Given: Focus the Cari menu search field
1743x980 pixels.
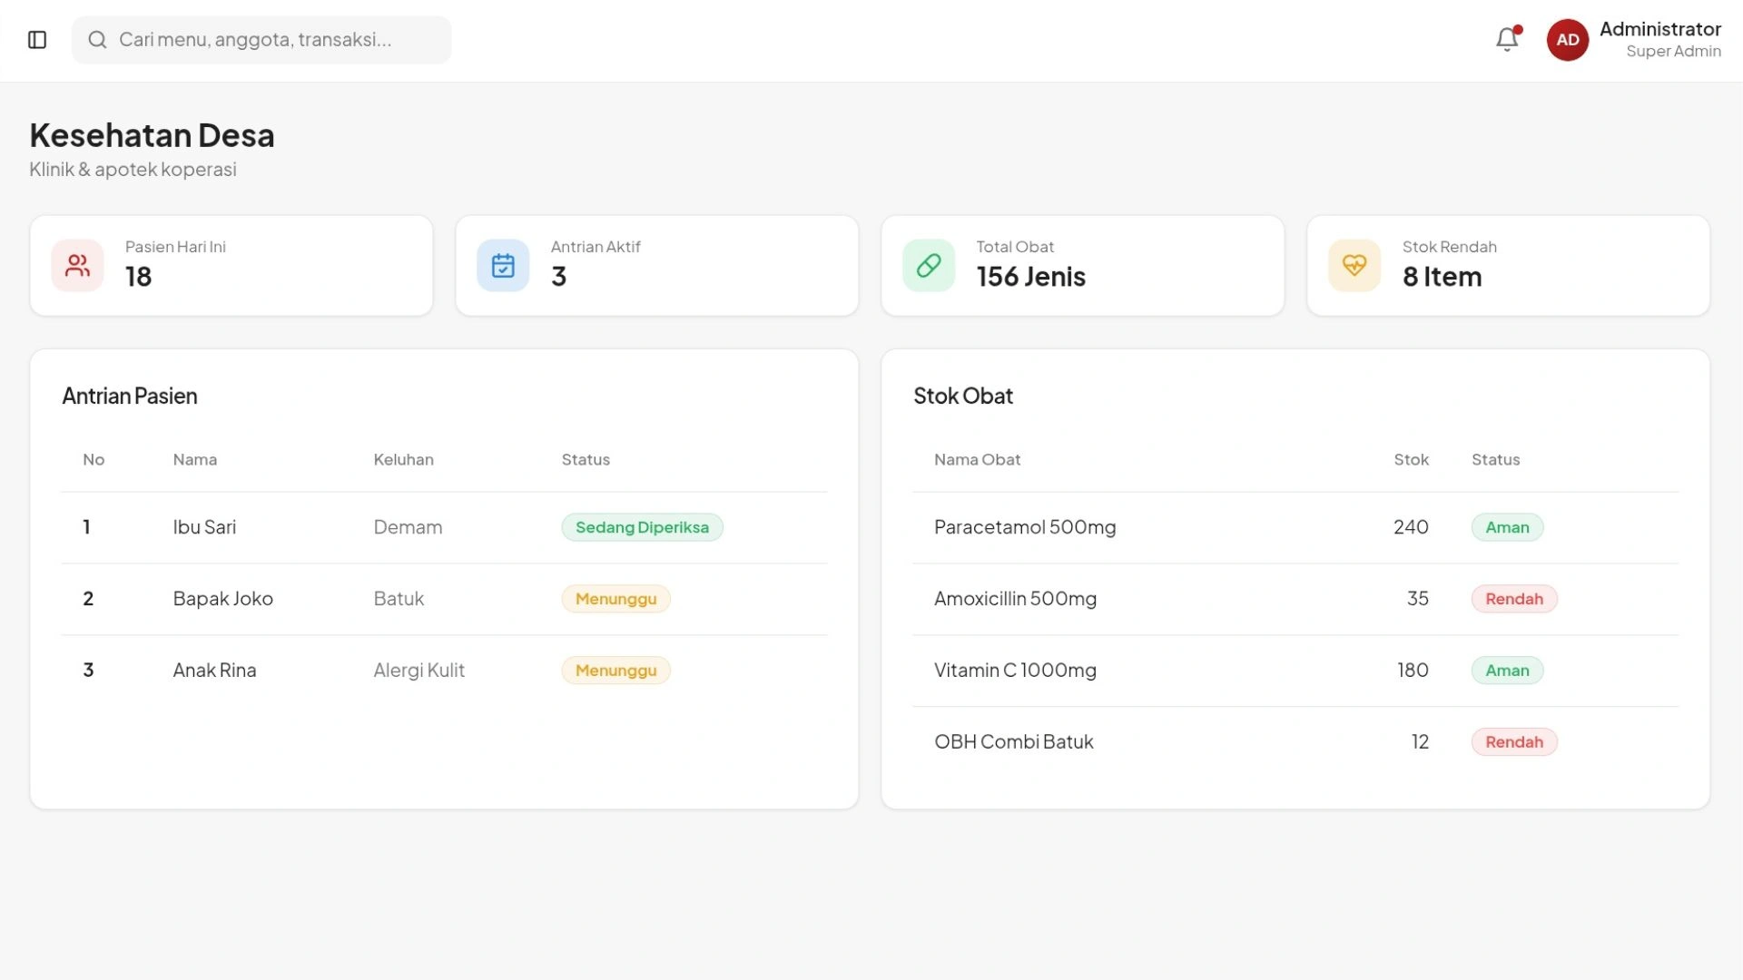Looking at the screenshot, I should coord(272,40).
